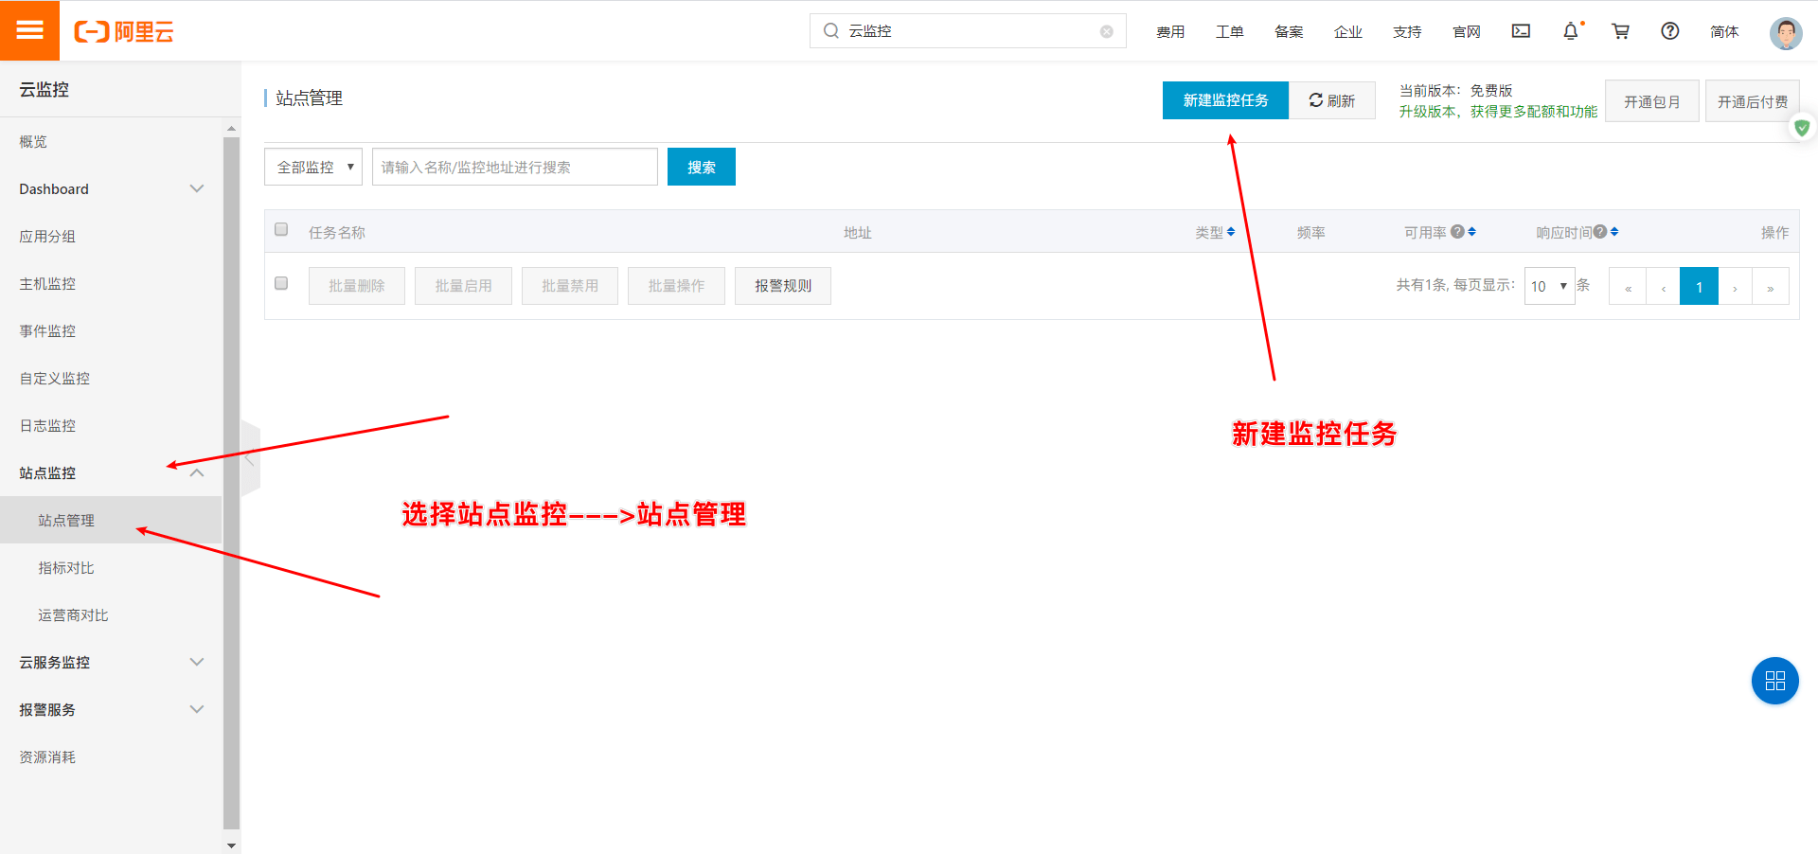Click the task name search input field

click(x=514, y=167)
